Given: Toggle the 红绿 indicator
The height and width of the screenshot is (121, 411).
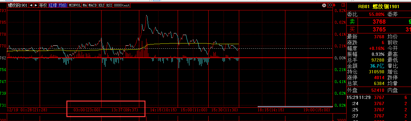Looking at the screenshot, I should coord(53,6).
